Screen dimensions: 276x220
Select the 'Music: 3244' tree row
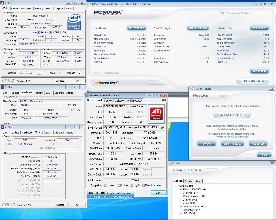(x=189, y=203)
